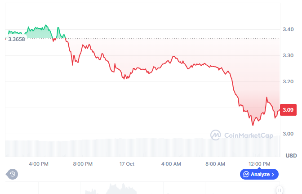Click the range navigator handle at bottom right
This screenshot has height=194, width=302.
click(279, 190)
